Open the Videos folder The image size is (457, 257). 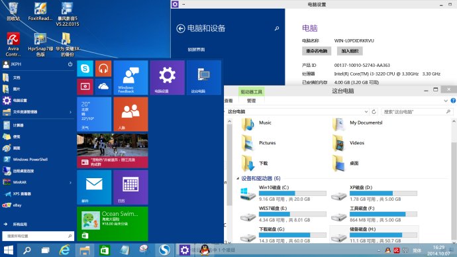click(348, 143)
